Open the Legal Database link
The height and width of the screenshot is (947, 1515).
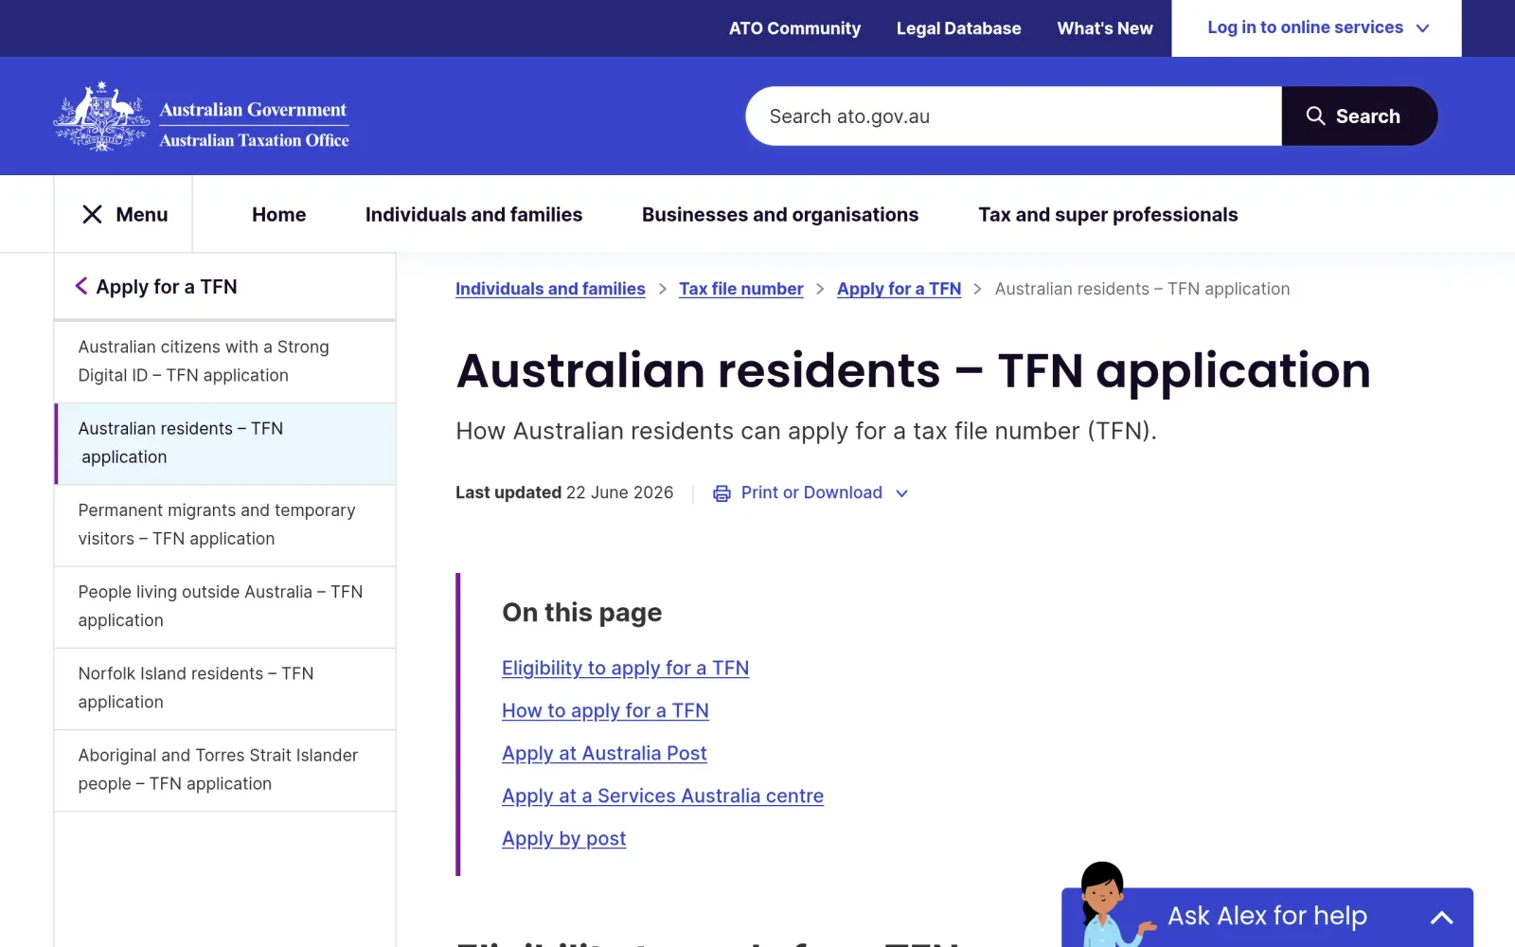coord(958,28)
